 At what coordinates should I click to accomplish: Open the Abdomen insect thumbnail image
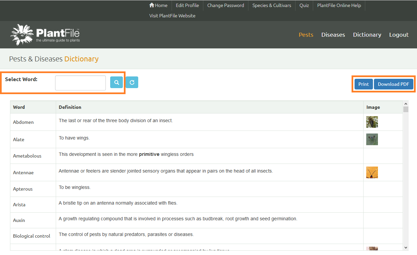point(372,122)
